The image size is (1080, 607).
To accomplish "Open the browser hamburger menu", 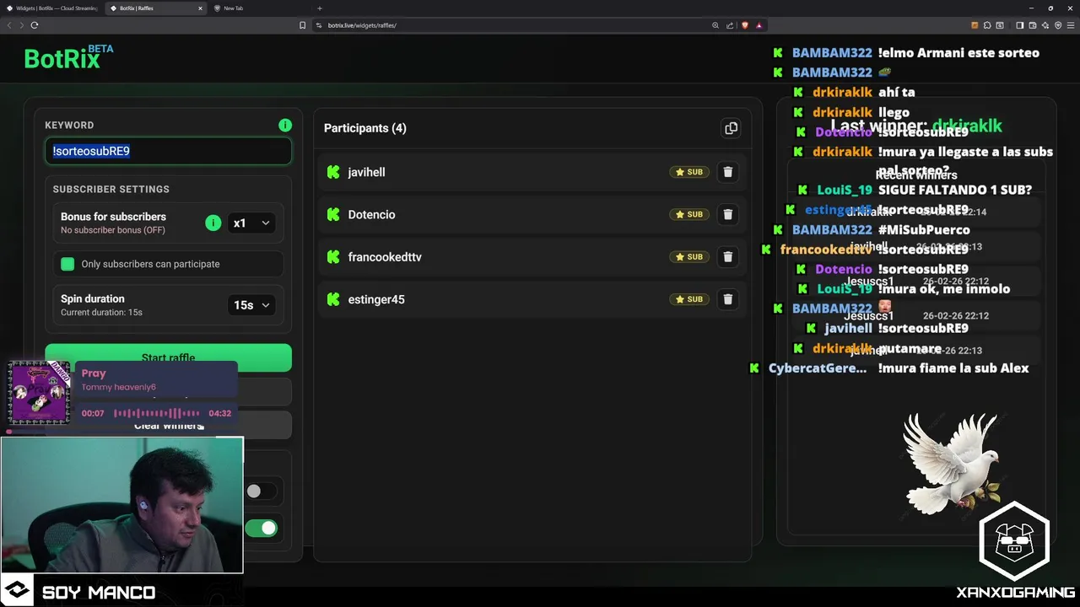I will (1071, 25).
